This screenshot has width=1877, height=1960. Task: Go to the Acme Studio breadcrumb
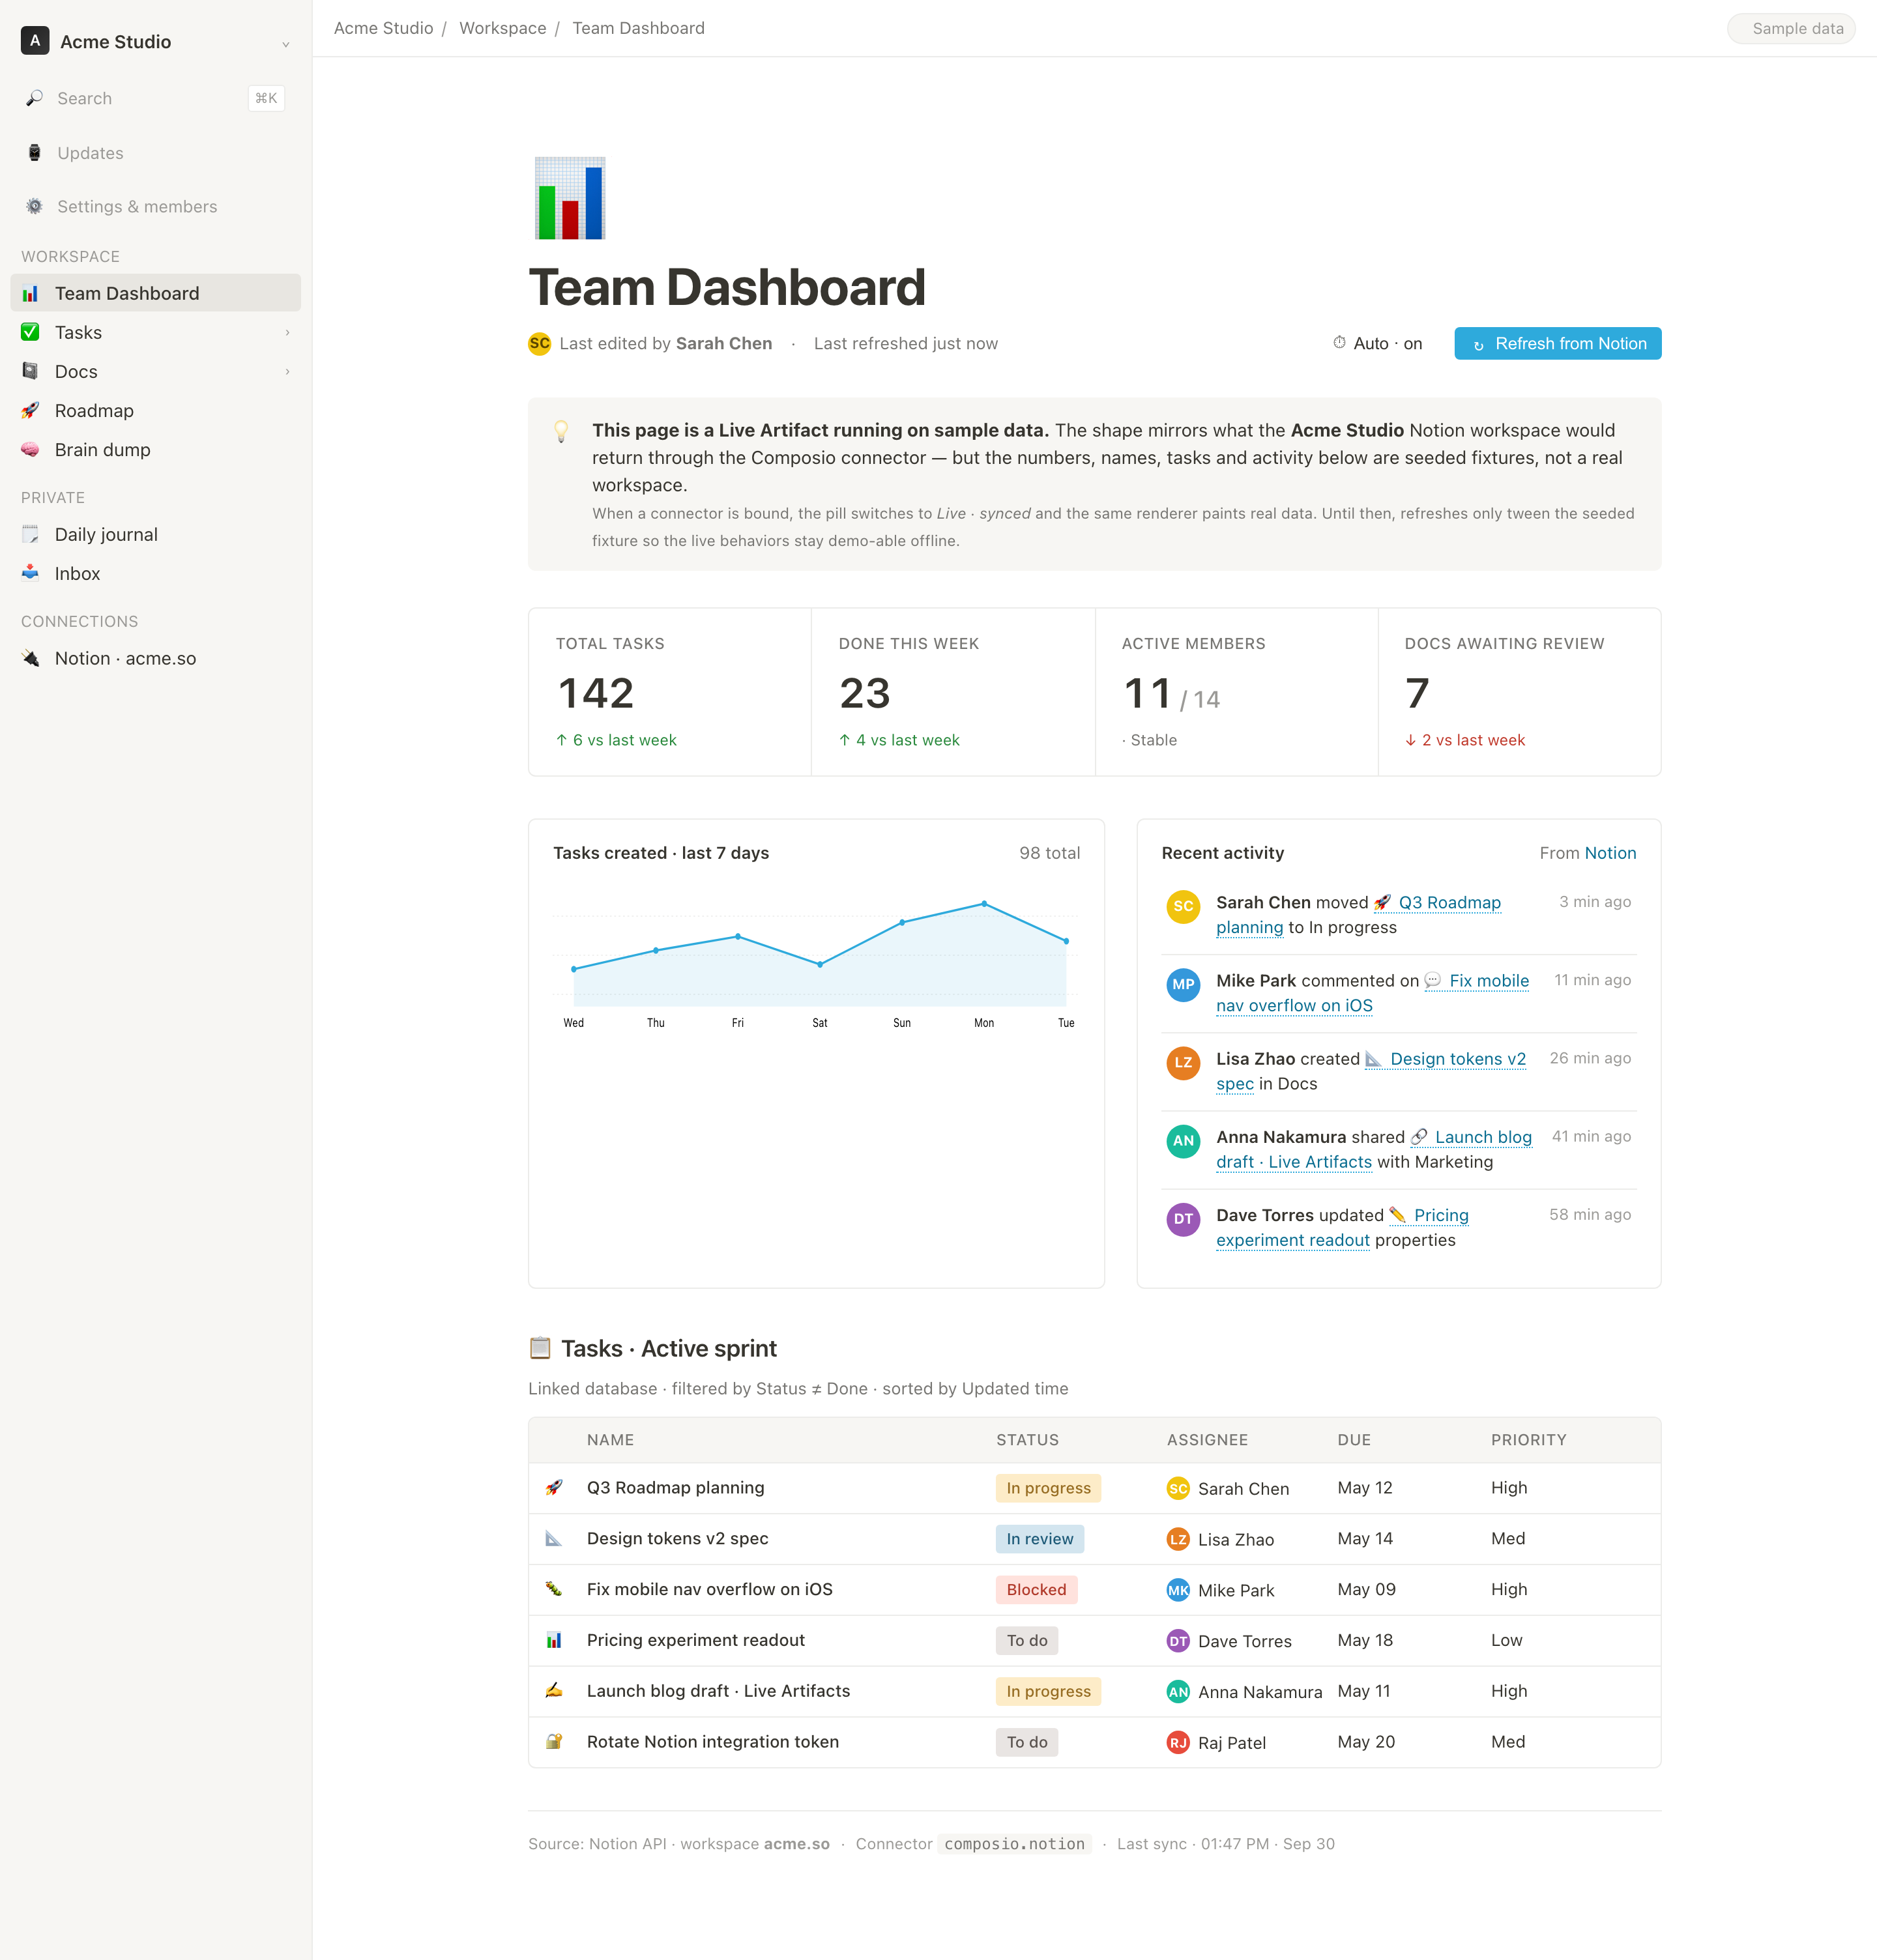(383, 28)
